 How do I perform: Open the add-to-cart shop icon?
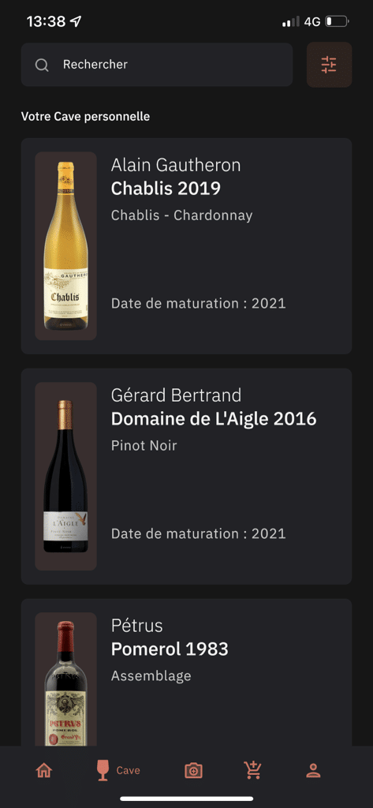pos(253,770)
